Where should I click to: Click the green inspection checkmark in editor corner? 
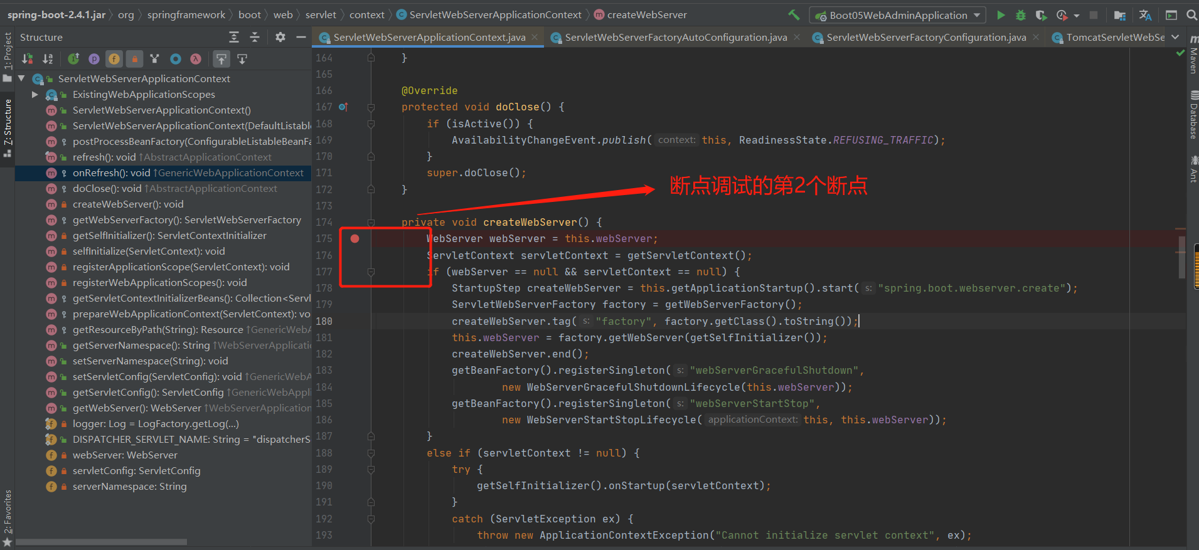click(1180, 53)
